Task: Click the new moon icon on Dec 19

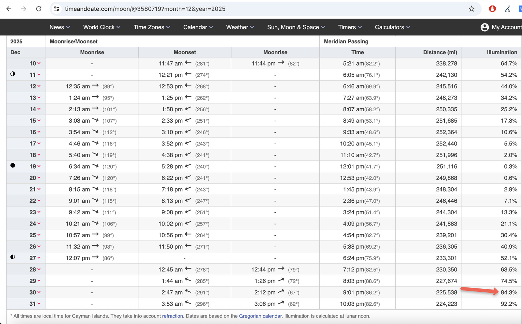Action: point(13,165)
